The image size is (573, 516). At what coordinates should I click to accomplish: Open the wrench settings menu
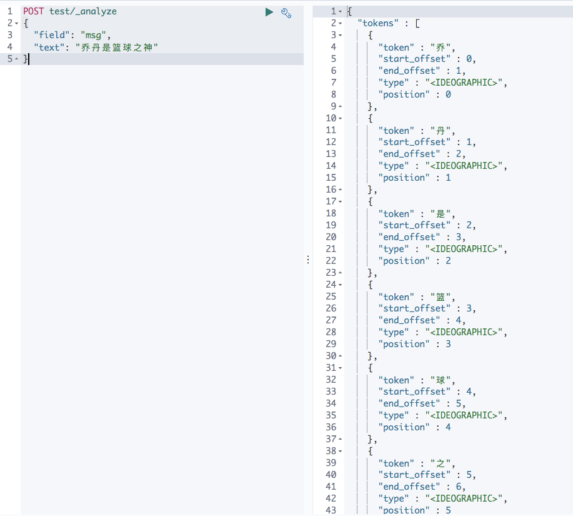[x=286, y=13]
